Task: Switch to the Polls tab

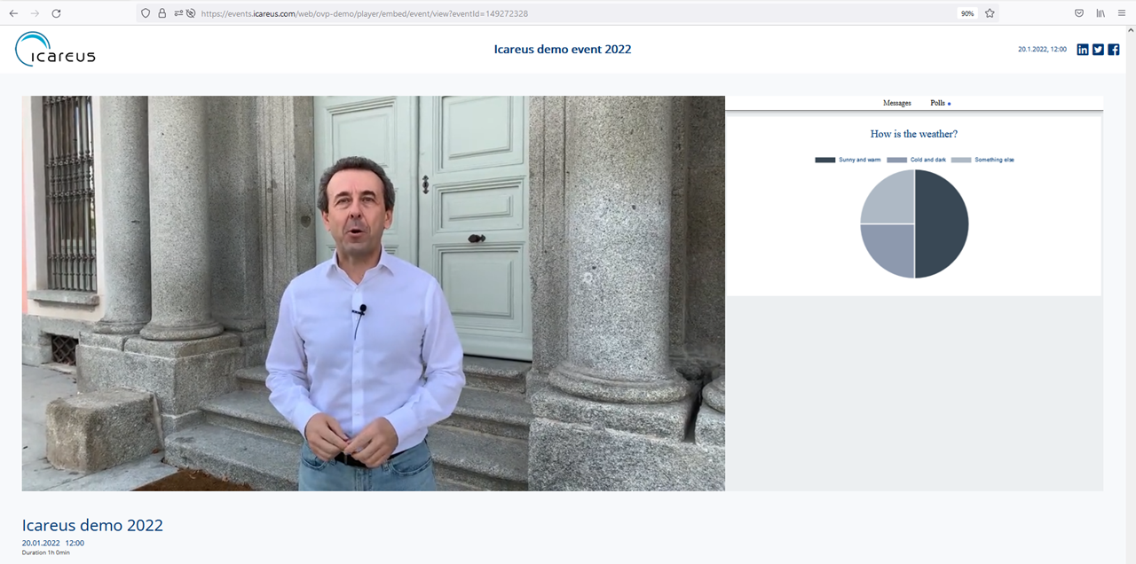Action: tap(938, 103)
